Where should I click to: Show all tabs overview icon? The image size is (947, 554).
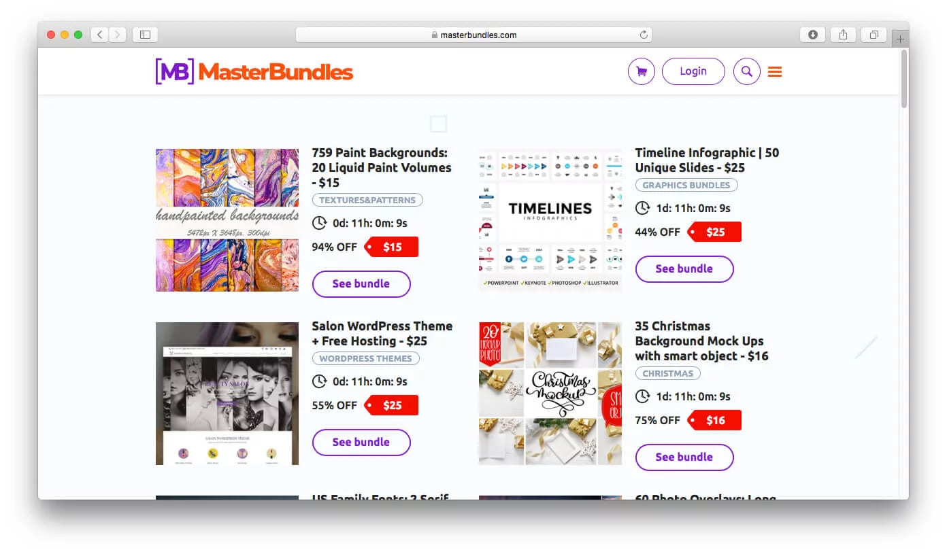point(874,35)
